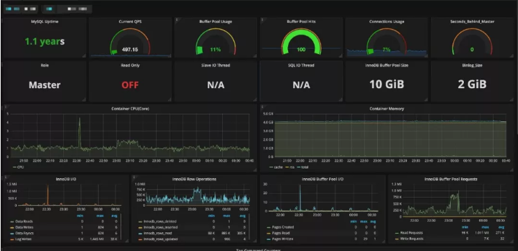
Task: Click N/A value under SQL IO Thread
Action: 301,85
